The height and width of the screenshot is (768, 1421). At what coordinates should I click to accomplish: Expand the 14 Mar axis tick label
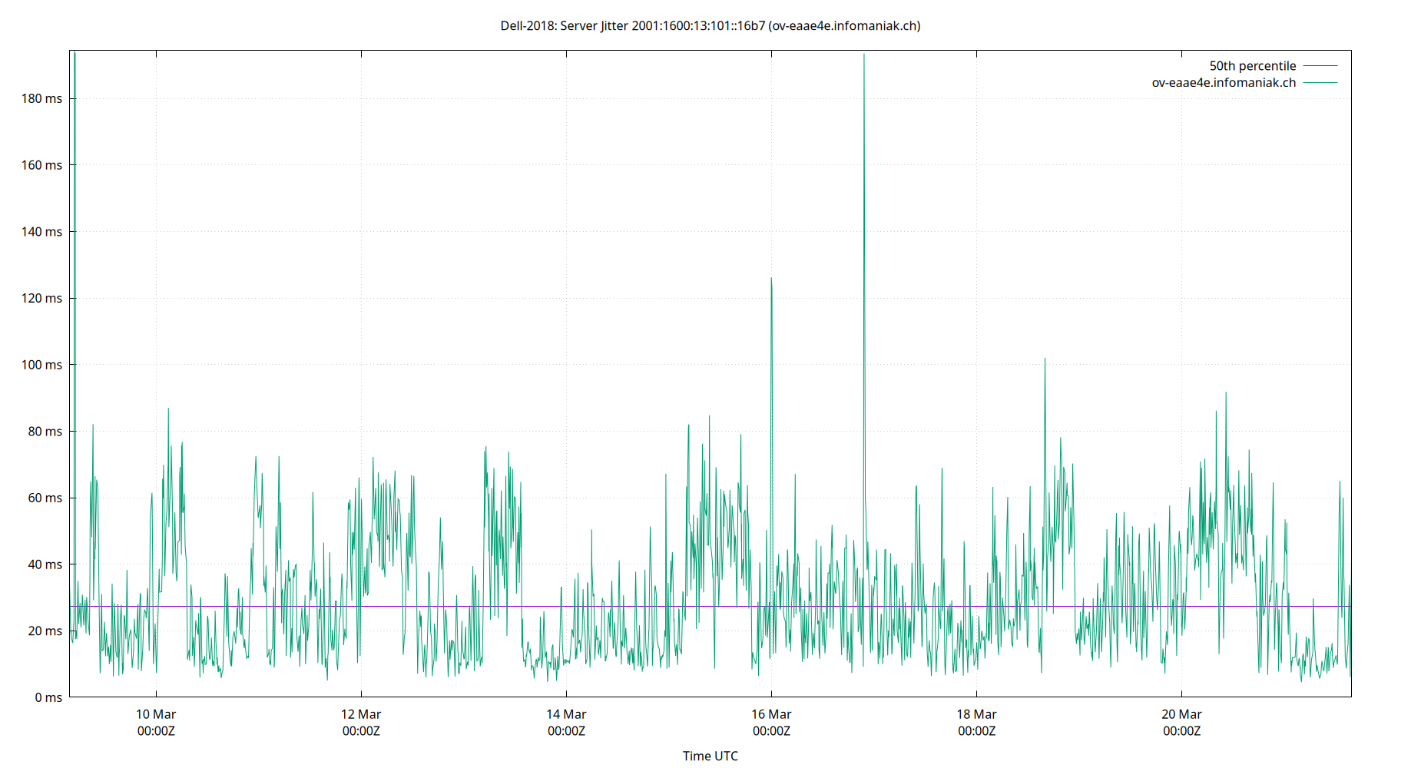click(x=566, y=713)
